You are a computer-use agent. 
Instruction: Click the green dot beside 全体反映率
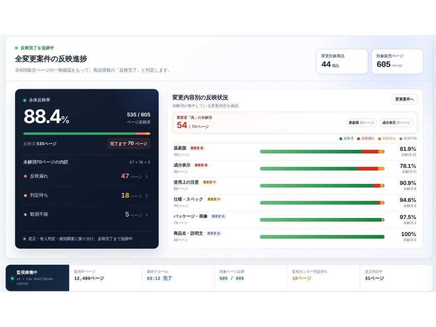25,100
